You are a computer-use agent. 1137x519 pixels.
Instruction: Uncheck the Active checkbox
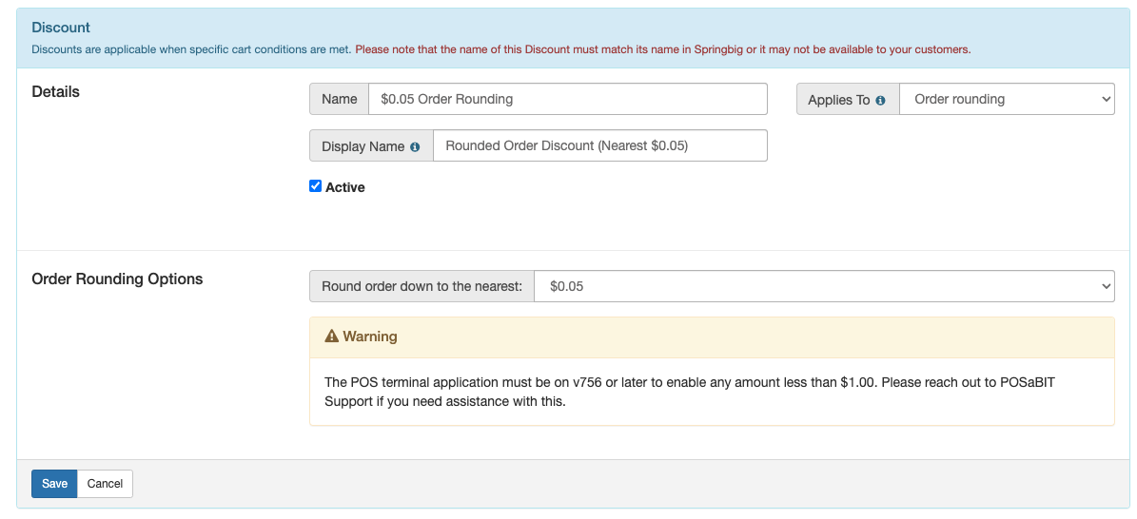click(316, 186)
